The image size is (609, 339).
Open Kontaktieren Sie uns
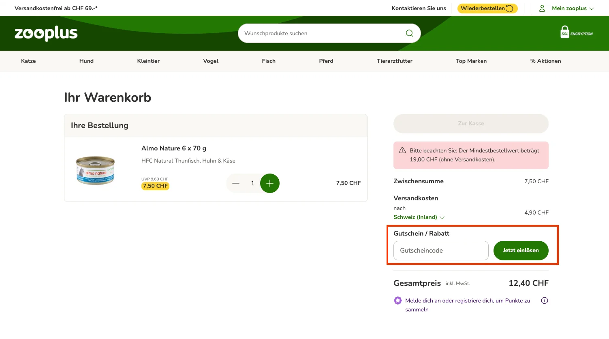click(419, 8)
